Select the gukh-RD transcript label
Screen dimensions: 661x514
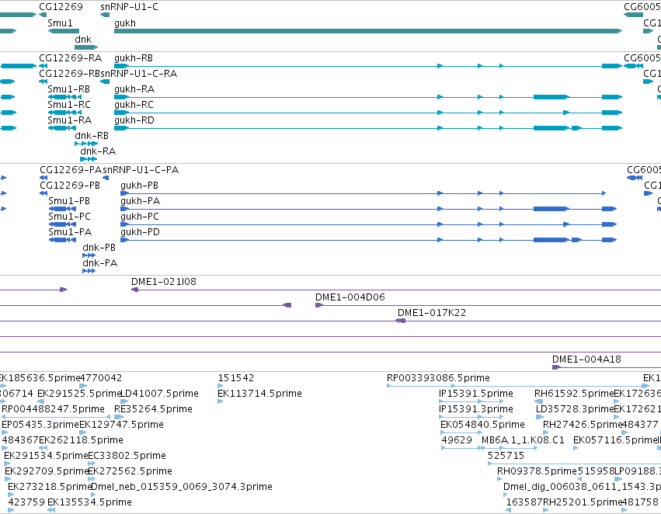(x=134, y=120)
